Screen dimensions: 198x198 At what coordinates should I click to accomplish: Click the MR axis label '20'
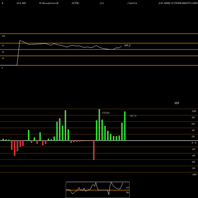pyautogui.click(x=193, y=137)
